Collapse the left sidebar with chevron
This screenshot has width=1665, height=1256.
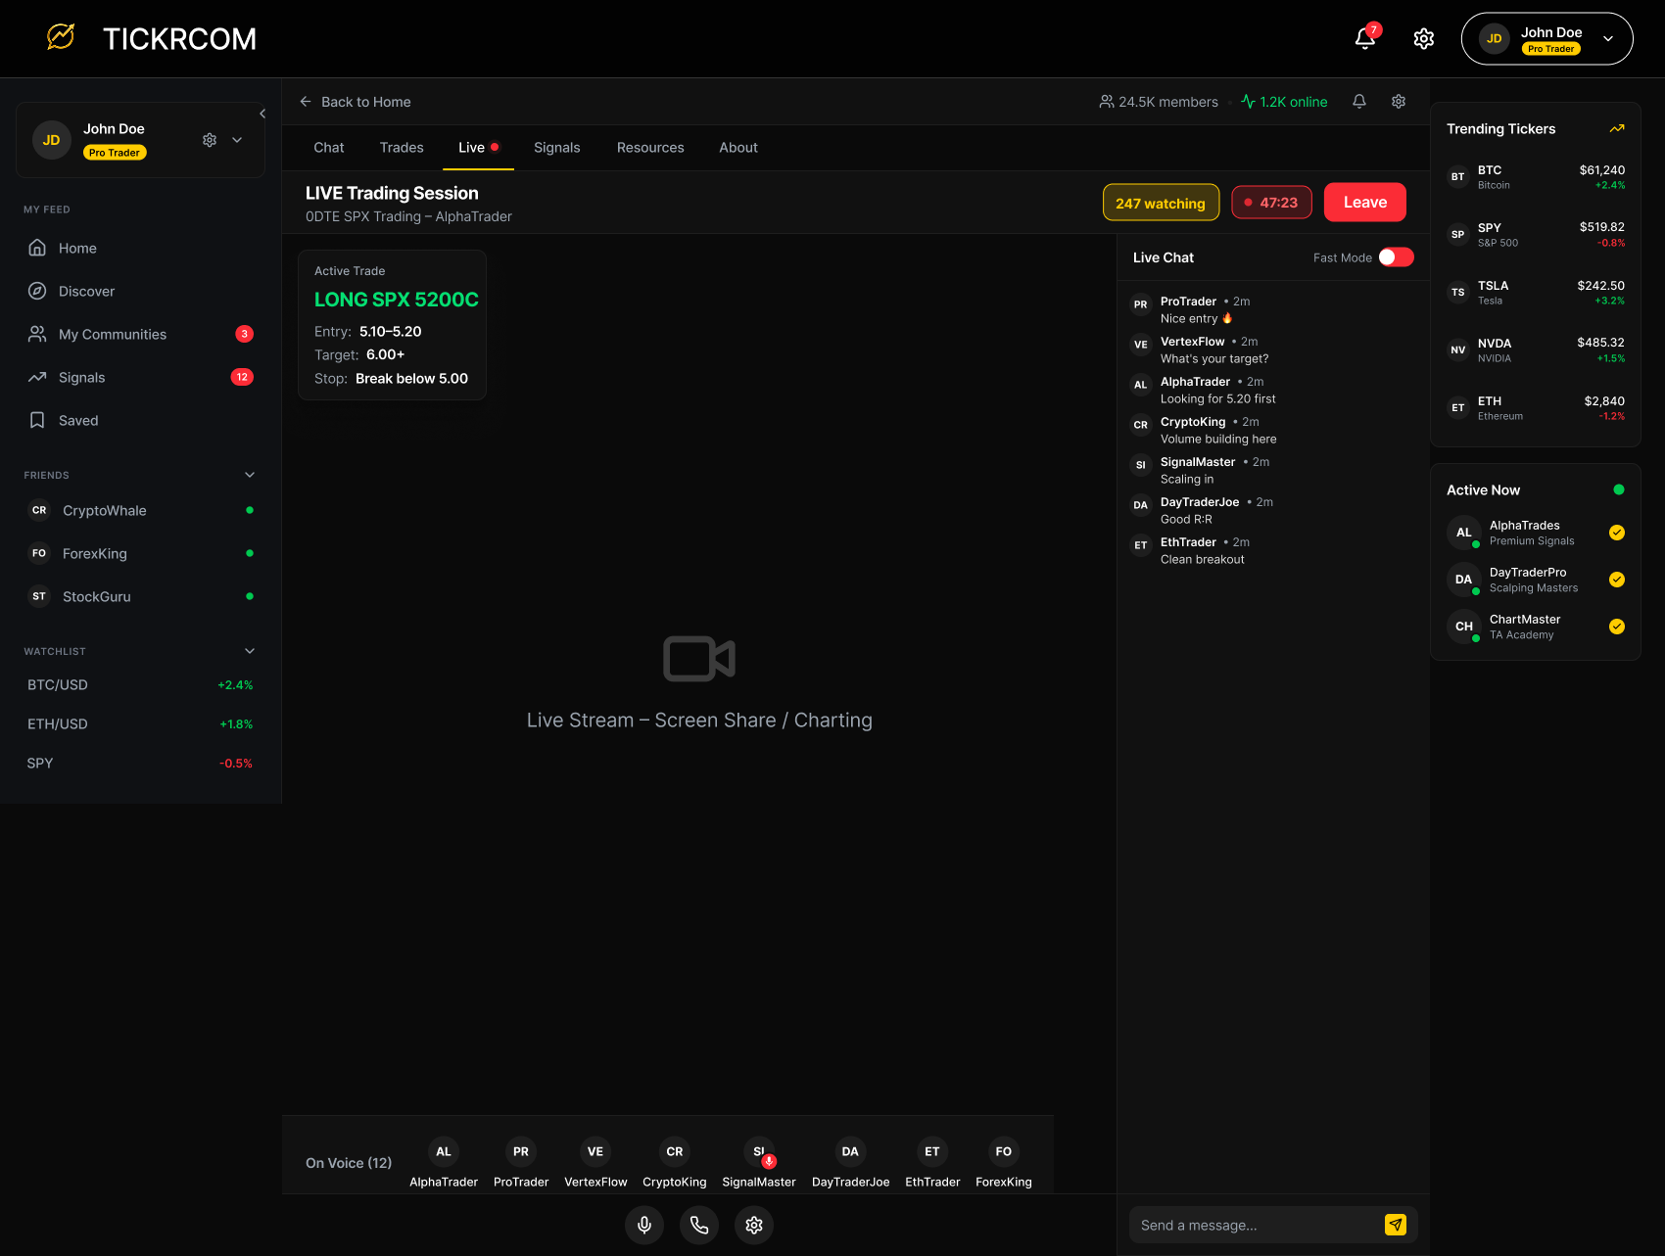point(262,114)
